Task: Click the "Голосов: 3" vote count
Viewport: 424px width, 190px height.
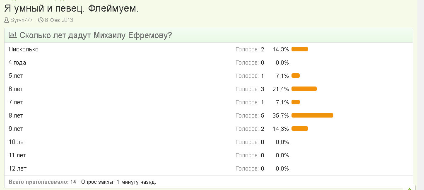Action: (250, 89)
